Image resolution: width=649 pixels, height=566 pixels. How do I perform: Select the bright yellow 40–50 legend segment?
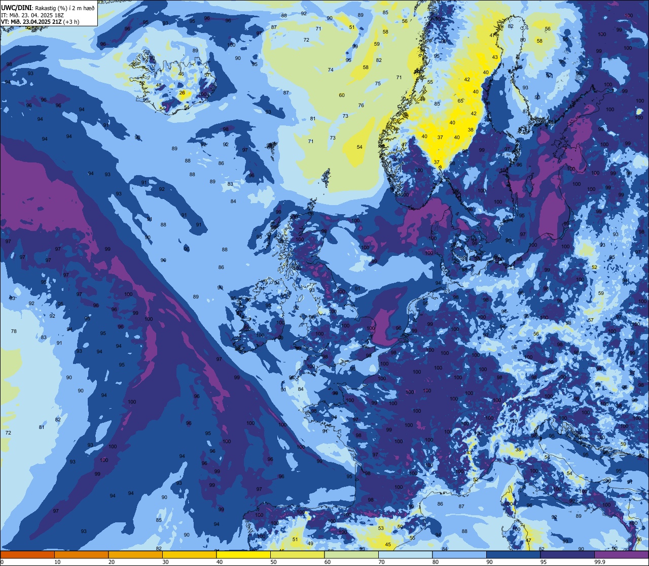click(x=243, y=554)
